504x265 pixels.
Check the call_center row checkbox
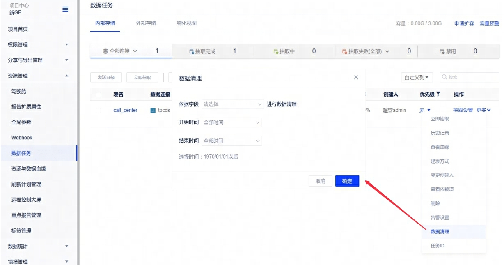coord(99,111)
